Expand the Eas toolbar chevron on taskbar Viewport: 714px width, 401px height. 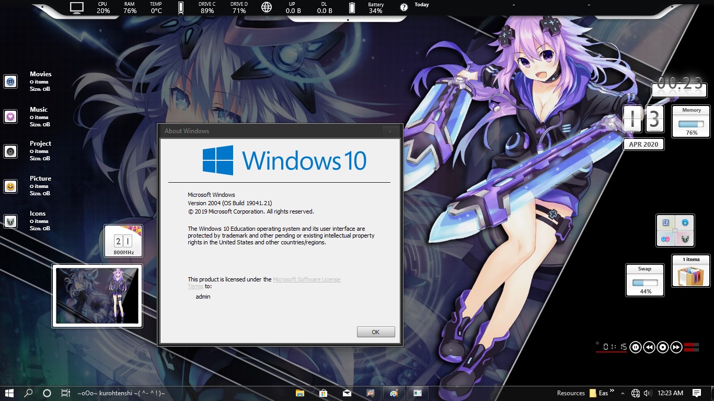point(612,391)
